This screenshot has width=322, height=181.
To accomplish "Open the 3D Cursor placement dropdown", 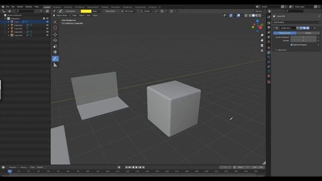I will (129, 11).
